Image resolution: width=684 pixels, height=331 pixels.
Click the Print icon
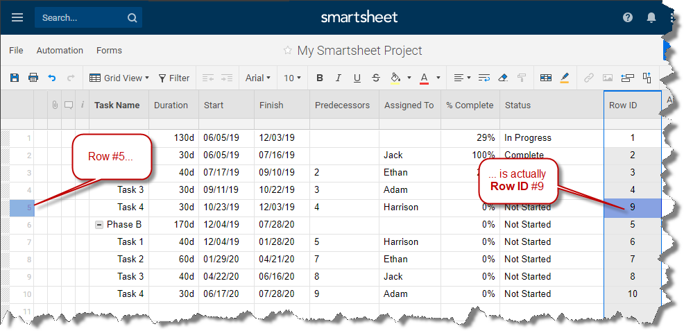pyautogui.click(x=33, y=78)
